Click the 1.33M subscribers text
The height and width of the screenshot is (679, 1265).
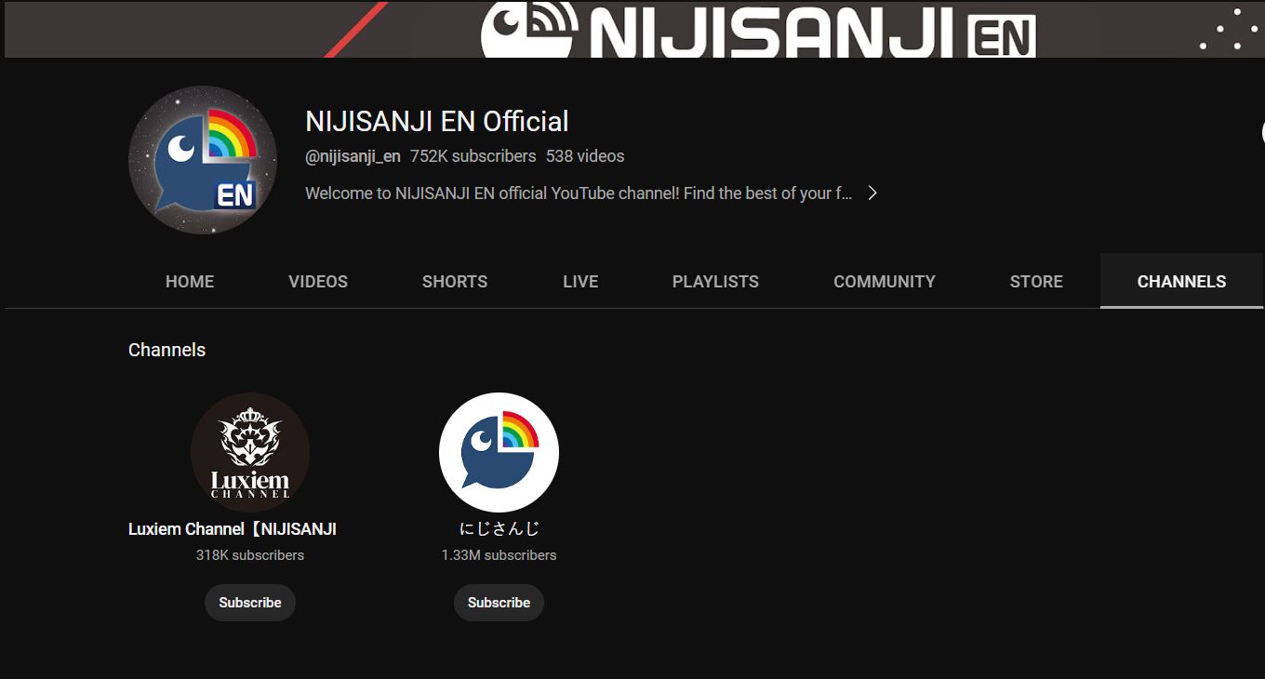point(499,555)
